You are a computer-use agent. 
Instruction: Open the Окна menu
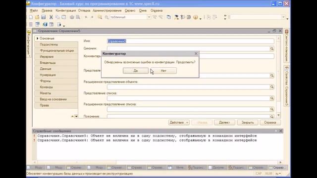coord(143,10)
